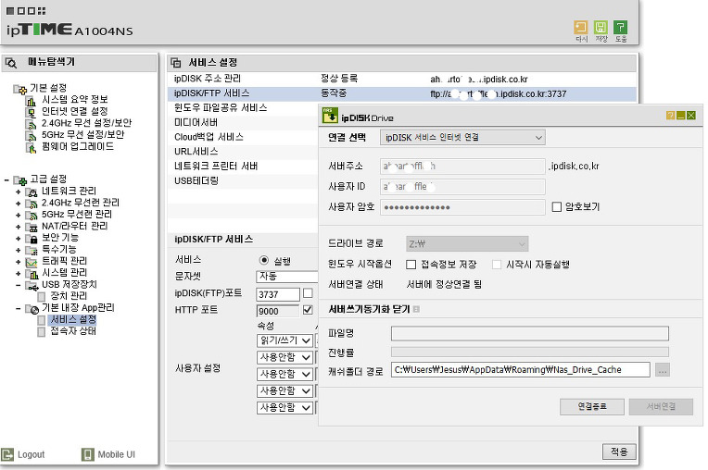Viewport: 708px width, 470px height.
Task: Click the Logout link
Action: point(32,454)
